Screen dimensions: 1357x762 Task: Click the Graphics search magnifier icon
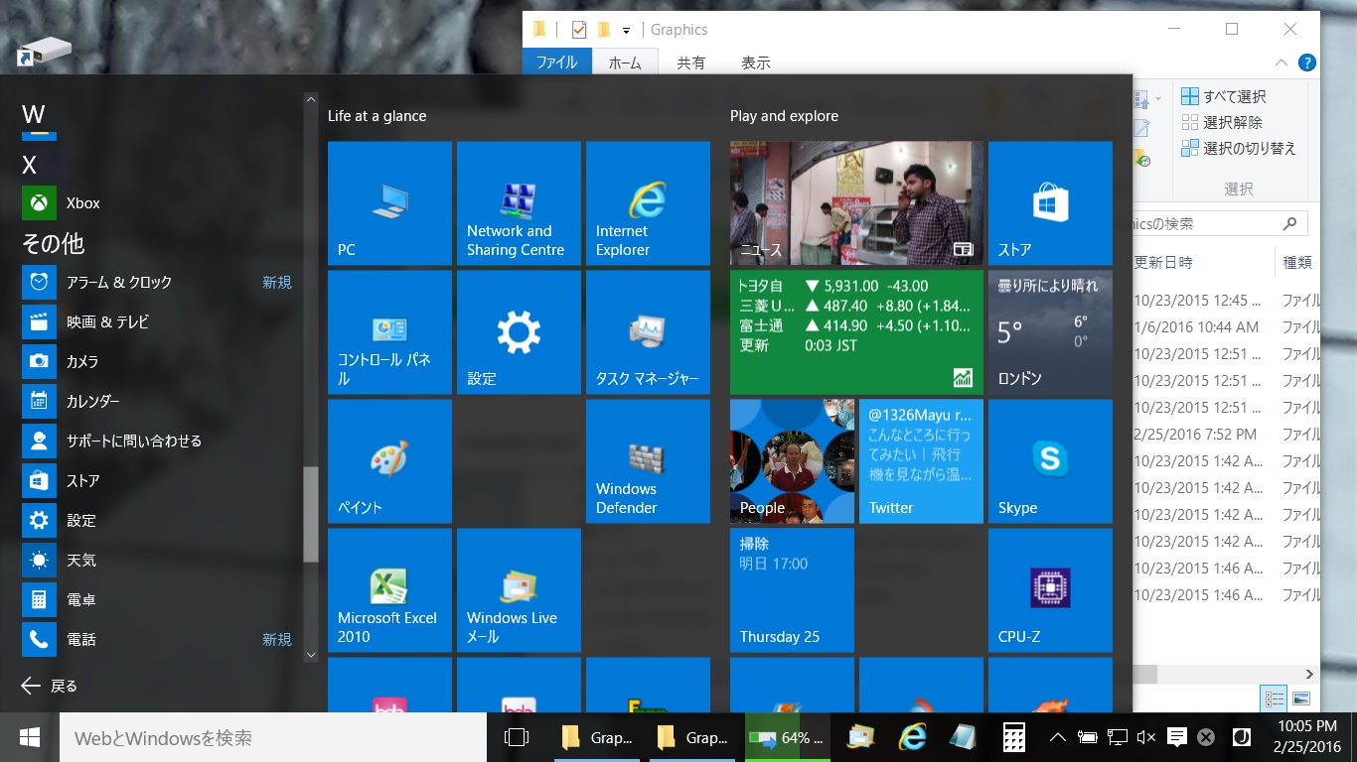[x=1289, y=224]
